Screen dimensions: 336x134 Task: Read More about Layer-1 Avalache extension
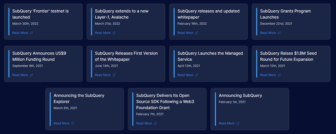tap(103, 33)
